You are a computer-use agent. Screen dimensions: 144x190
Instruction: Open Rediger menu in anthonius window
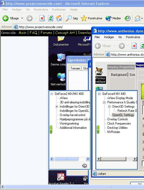point(109,37)
